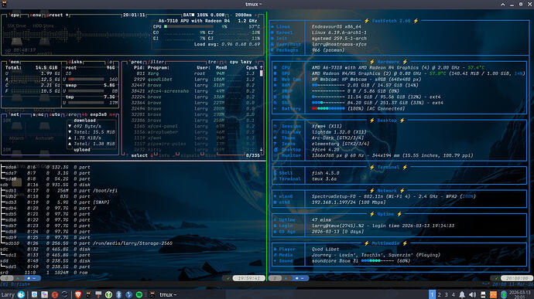Viewport: 534px width, 299px height.
Task: Open the printer tray icon
Action: point(483,294)
